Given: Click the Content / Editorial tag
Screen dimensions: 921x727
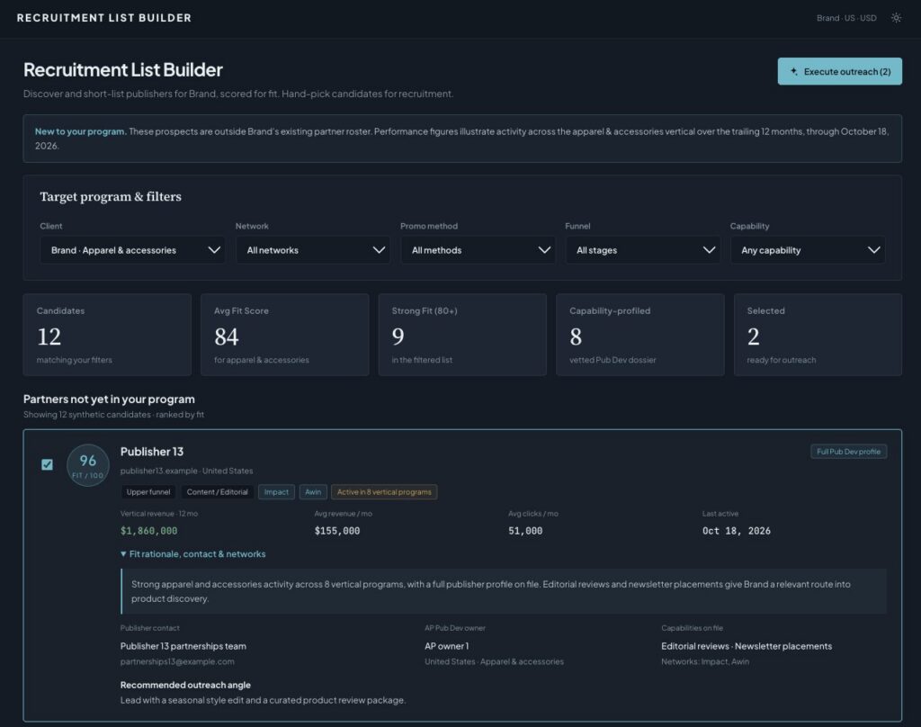Looking at the screenshot, I should (x=218, y=492).
